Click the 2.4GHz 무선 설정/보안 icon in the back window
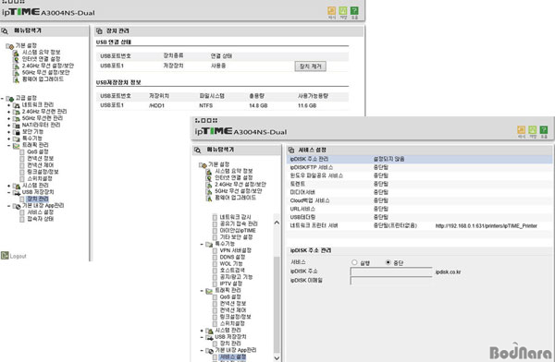The height and width of the screenshot is (362, 555). pos(16,66)
